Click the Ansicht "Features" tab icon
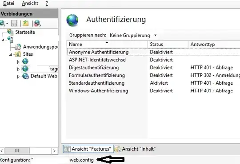 click(67, 149)
